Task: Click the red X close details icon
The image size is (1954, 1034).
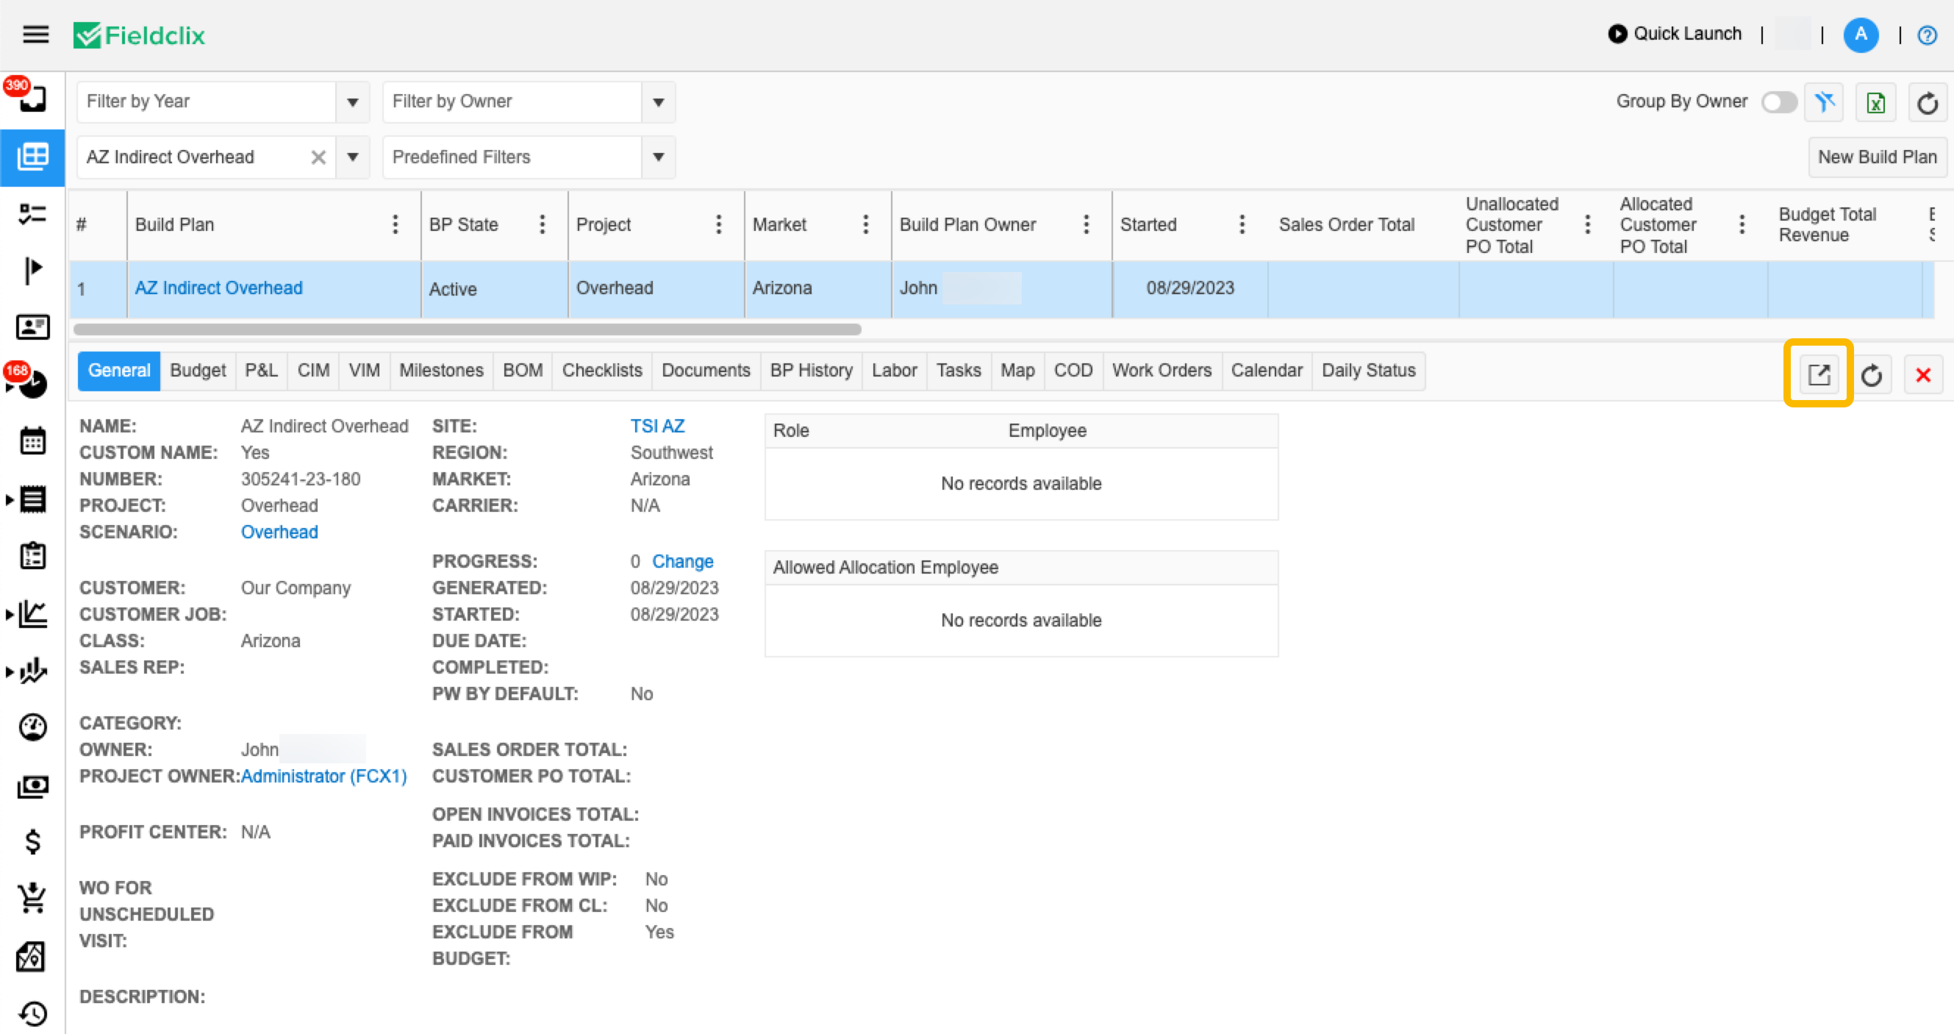Action: (x=1923, y=374)
